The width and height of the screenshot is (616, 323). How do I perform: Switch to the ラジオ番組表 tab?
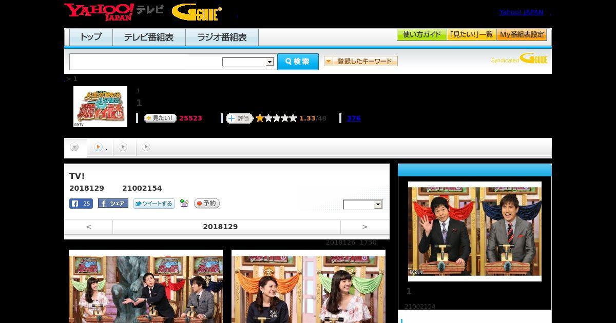pos(222,37)
